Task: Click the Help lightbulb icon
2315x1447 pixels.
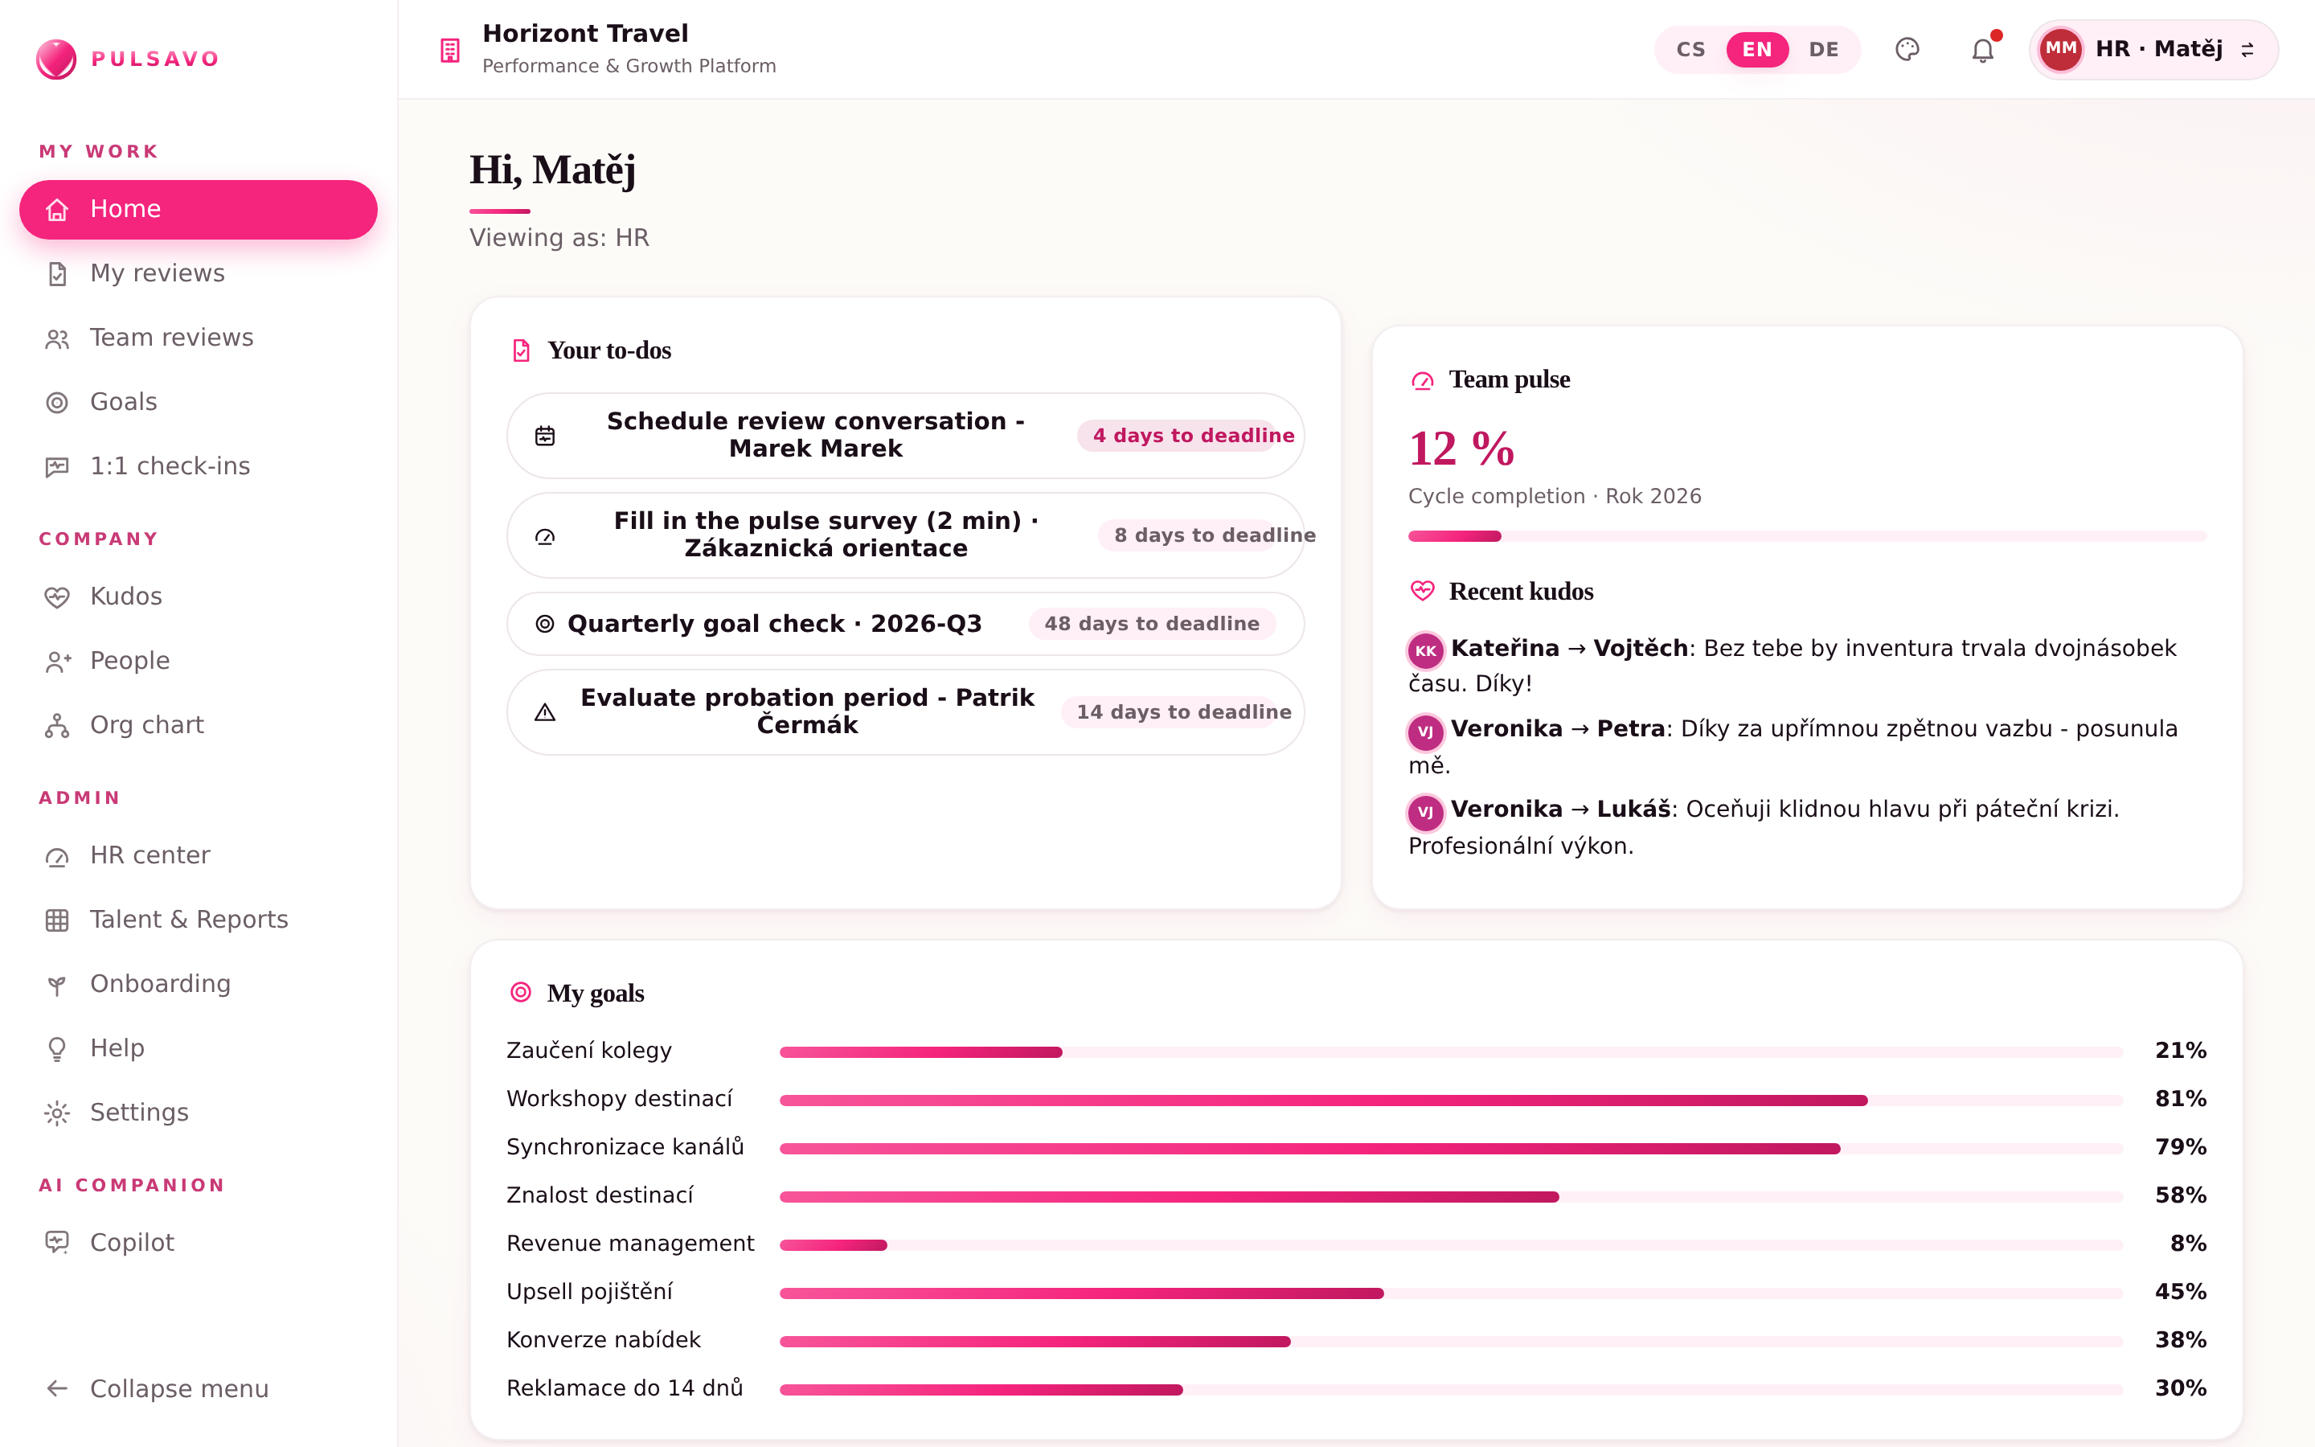Action: 57,1049
